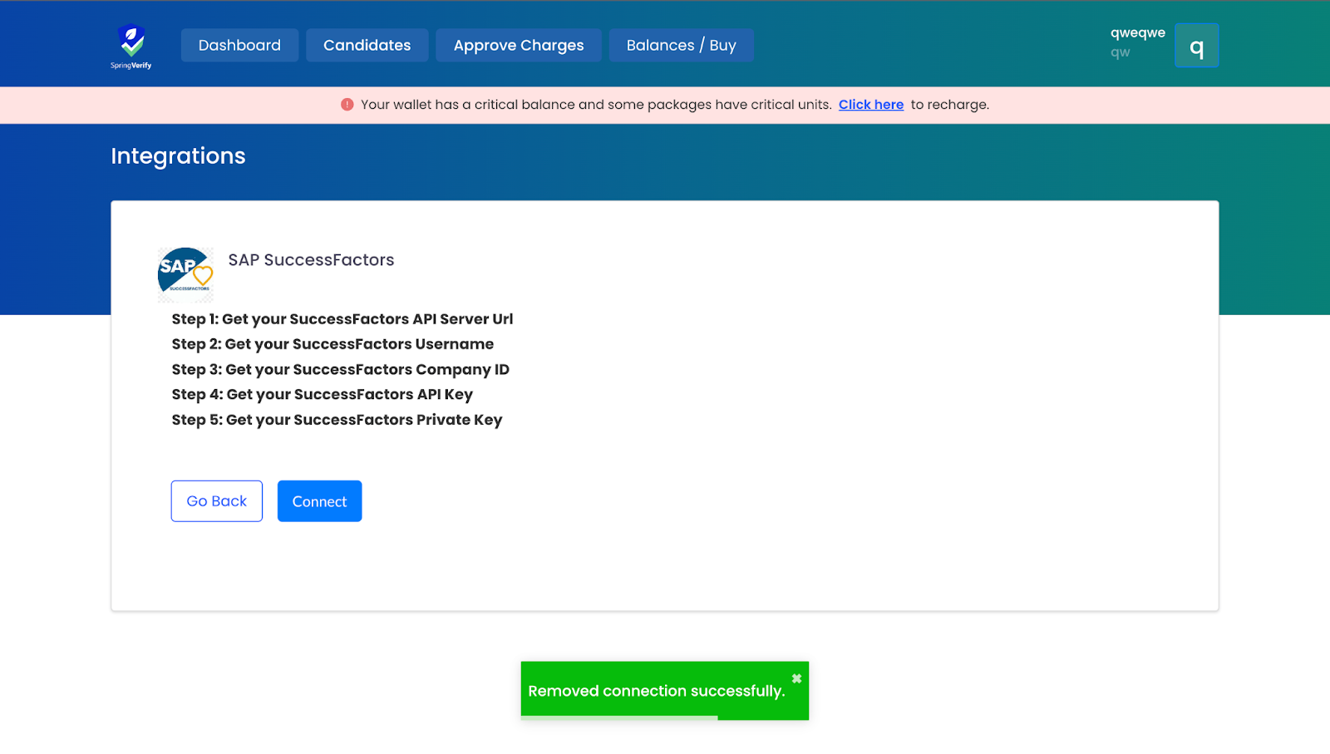
Task: Follow the Click here recharge link
Action: pyautogui.click(x=870, y=105)
